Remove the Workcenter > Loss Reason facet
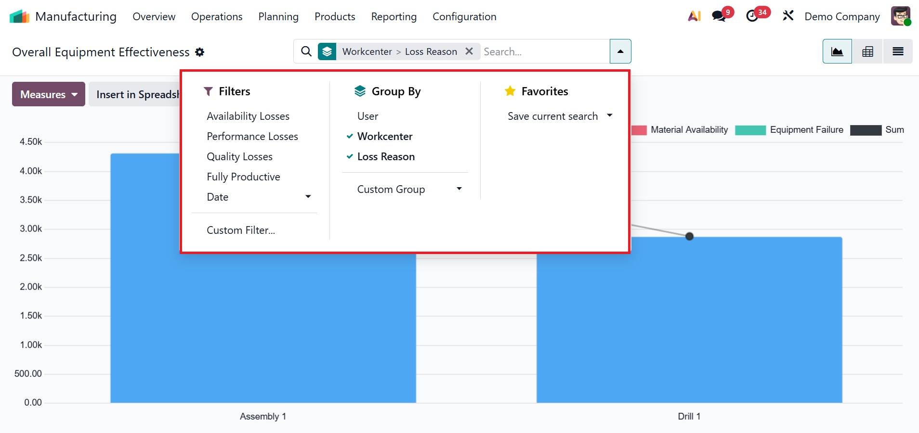The image size is (919, 433). (x=469, y=51)
